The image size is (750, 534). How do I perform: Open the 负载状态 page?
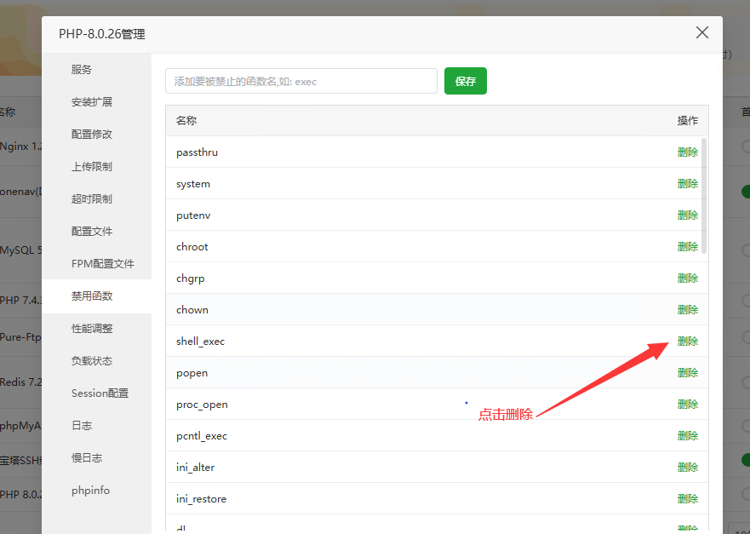[x=92, y=361]
